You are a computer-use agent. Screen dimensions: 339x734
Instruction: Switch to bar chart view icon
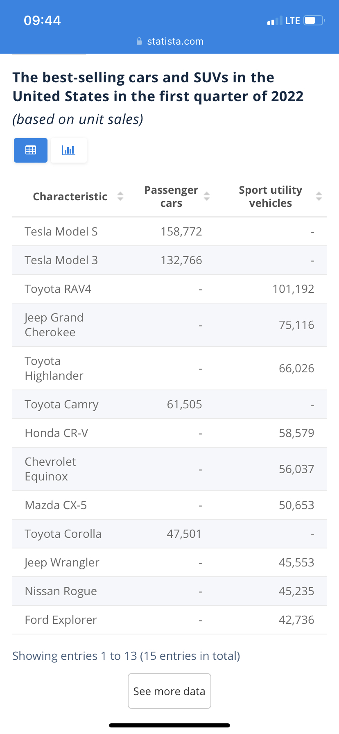click(x=69, y=150)
